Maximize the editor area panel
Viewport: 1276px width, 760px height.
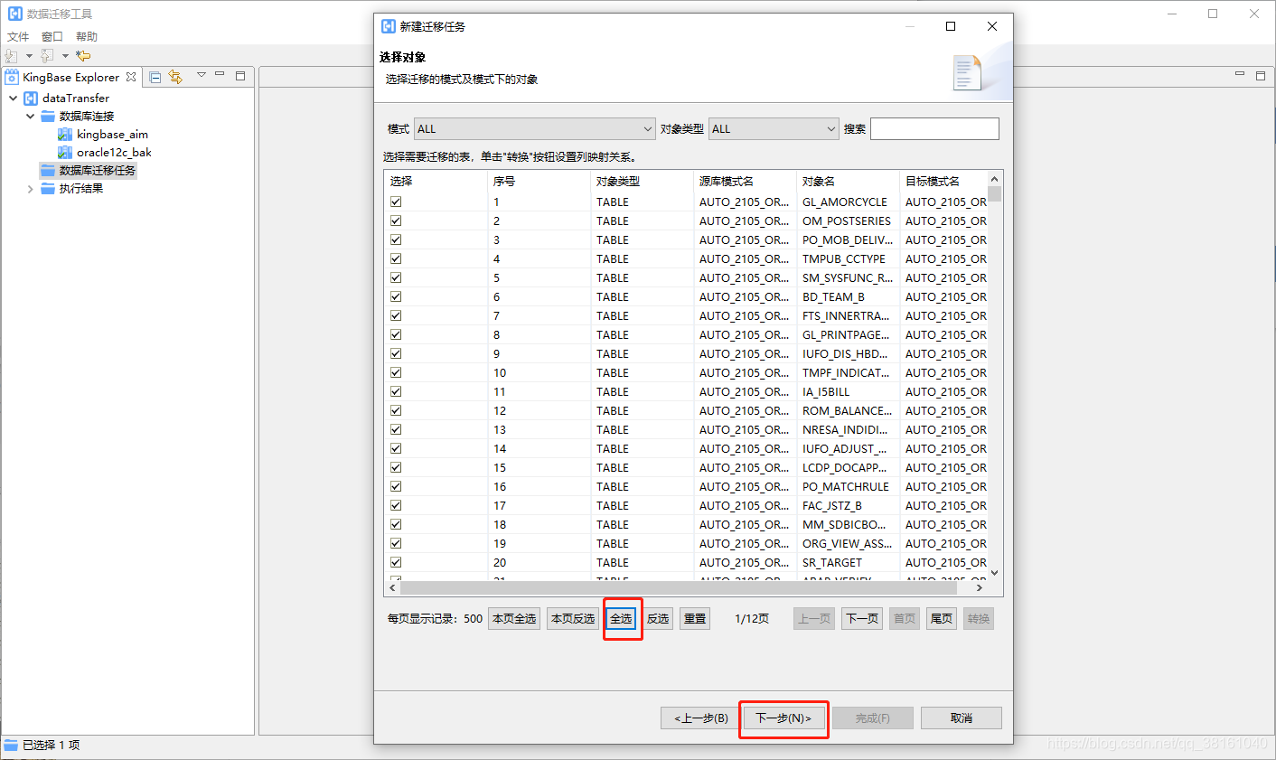tap(1261, 76)
